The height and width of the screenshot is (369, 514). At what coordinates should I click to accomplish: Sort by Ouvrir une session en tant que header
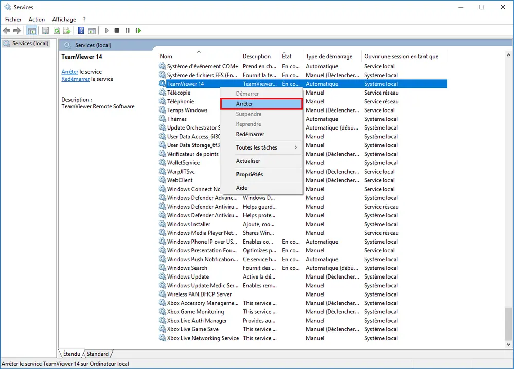point(404,56)
